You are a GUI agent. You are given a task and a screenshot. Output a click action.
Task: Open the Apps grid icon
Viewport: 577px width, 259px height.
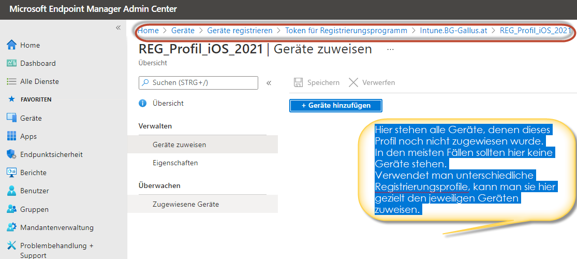[12, 136]
